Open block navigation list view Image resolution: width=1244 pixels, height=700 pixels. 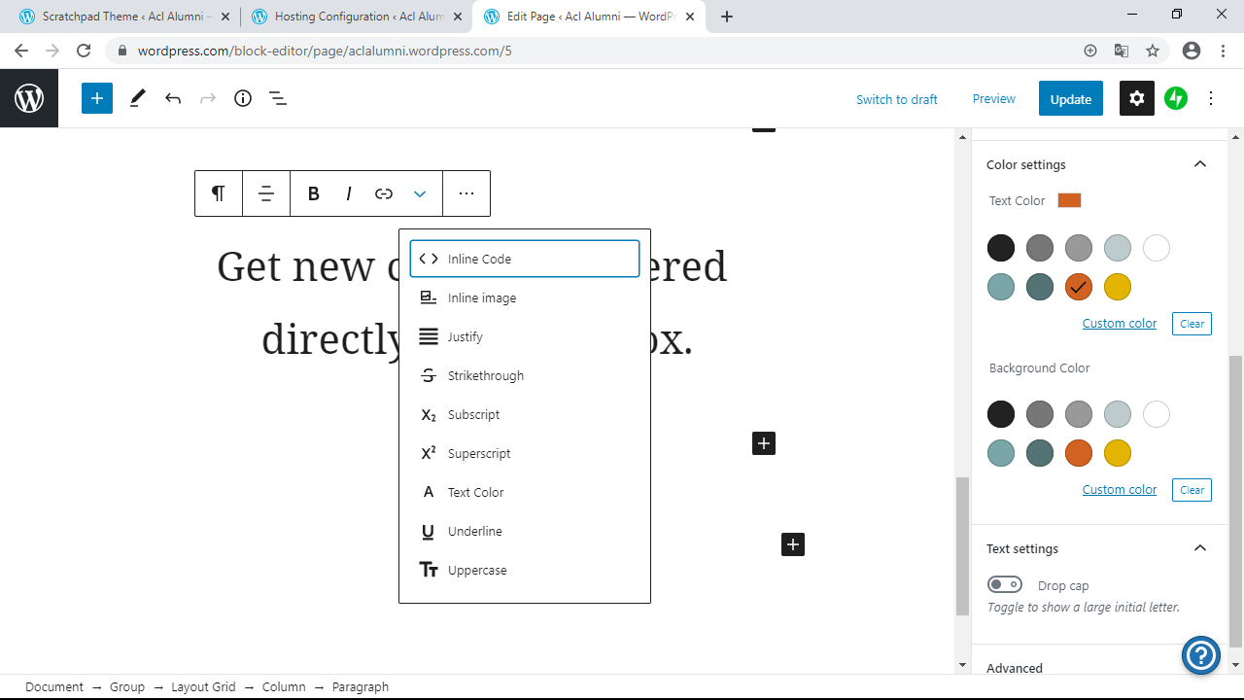pyautogui.click(x=278, y=98)
